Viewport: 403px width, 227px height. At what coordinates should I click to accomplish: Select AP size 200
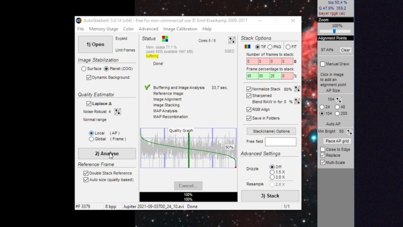click(x=337, y=113)
